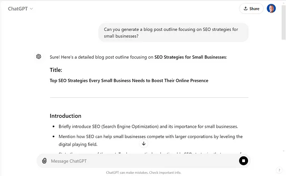Stop generating with the black square button
Image resolution: width=286 pixels, height=176 pixels.
pyautogui.click(x=243, y=161)
